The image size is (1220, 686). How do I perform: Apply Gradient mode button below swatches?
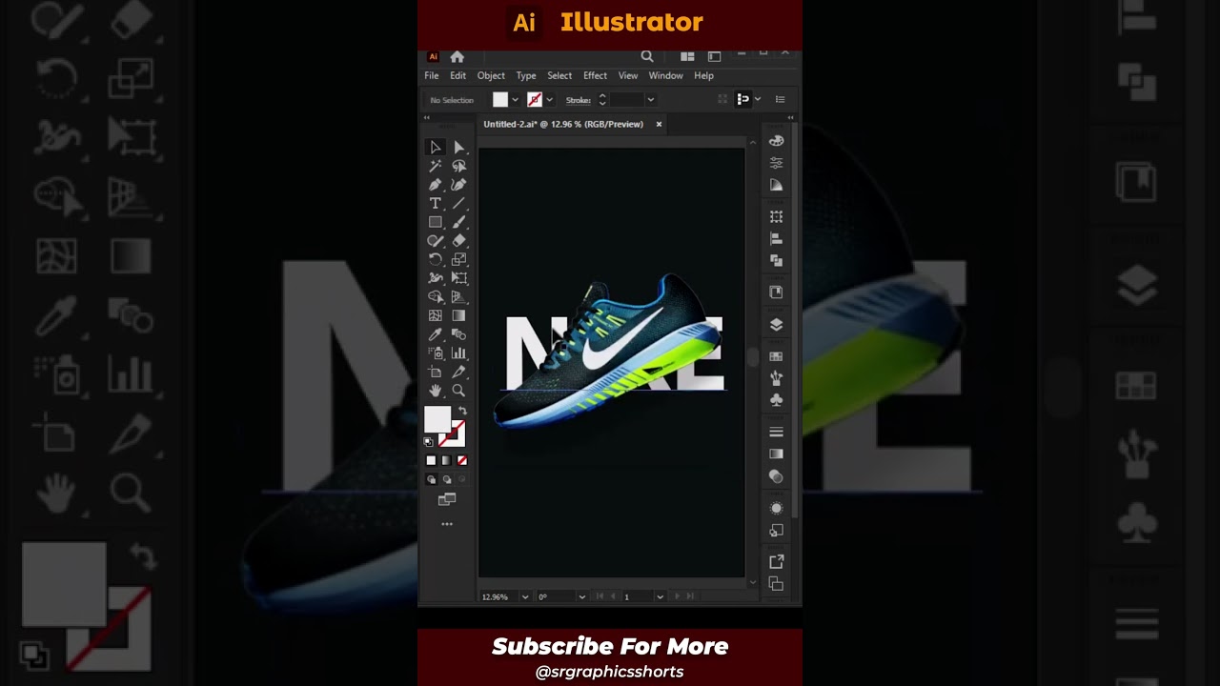coord(446,460)
